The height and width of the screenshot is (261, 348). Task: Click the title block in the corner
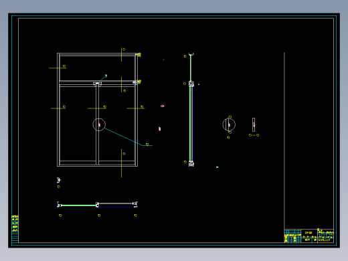(x=309, y=236)
